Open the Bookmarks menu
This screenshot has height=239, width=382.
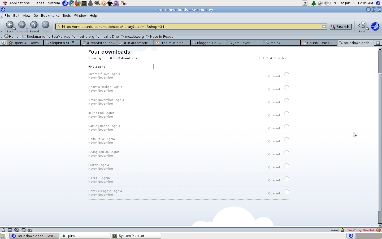coord(50,16)
